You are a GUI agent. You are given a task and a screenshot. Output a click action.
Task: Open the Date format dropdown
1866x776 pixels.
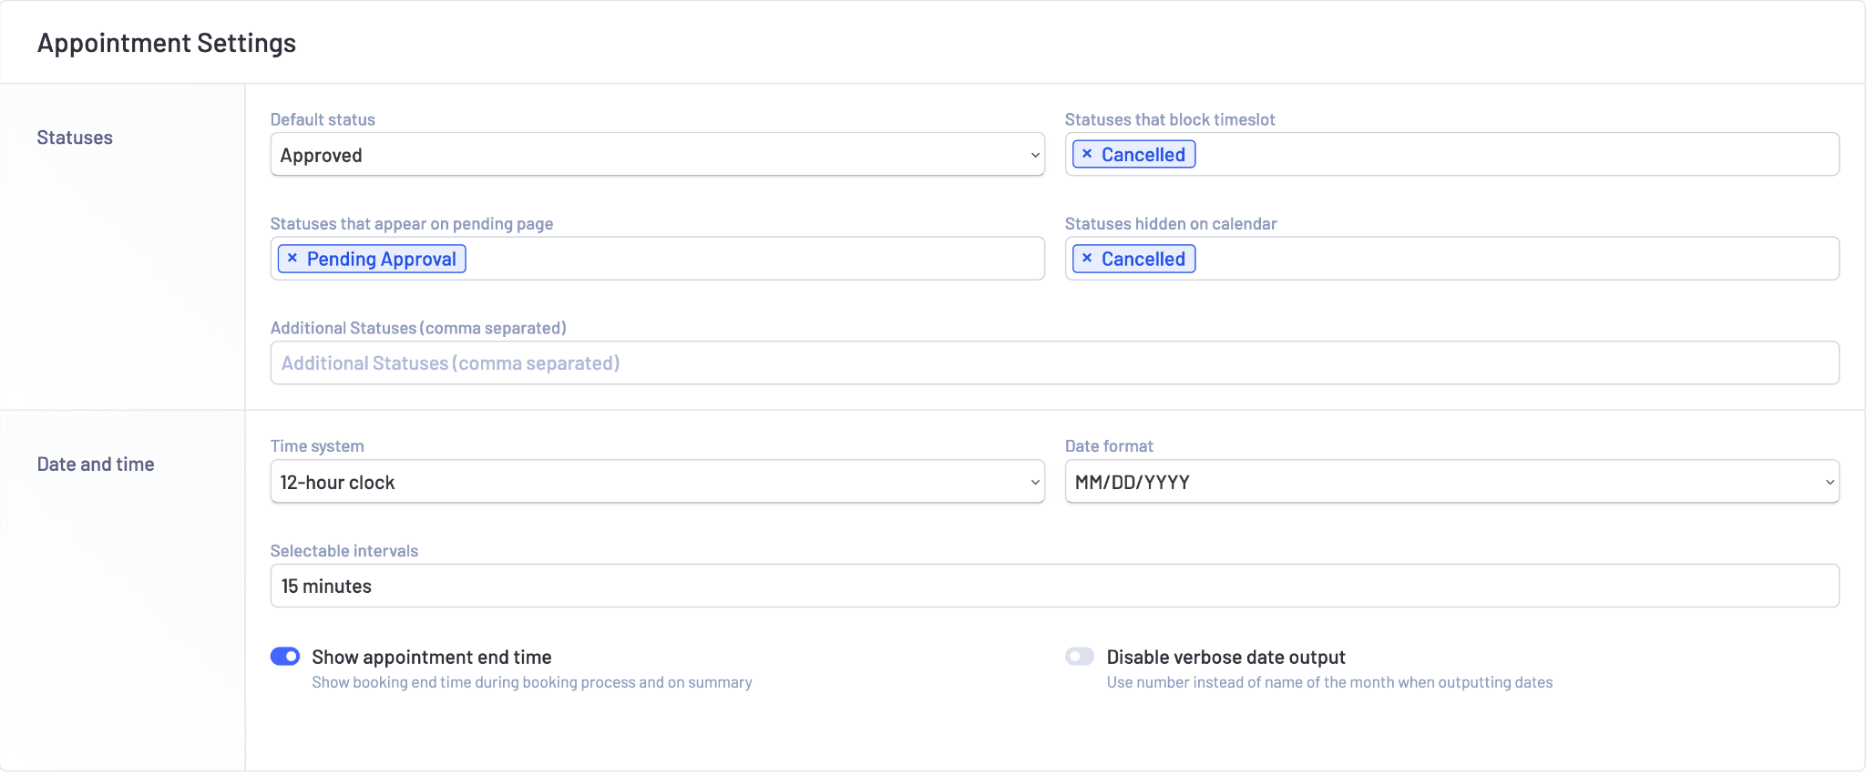tap(1451, 481)
